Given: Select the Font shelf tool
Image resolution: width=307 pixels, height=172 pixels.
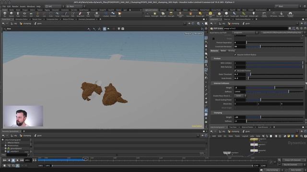Looking at the screenshot, I should tap(88, 14).
